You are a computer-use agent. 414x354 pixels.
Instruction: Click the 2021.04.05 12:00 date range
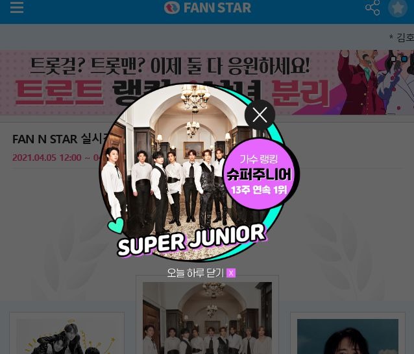click(x=56, y=158)
